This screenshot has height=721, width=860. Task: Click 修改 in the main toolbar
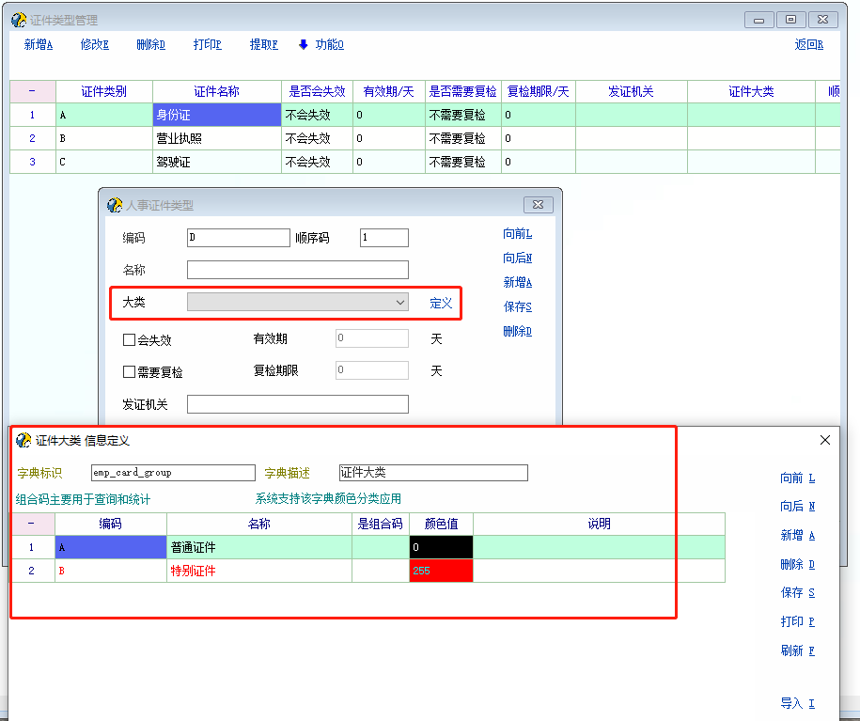[94, 44]
